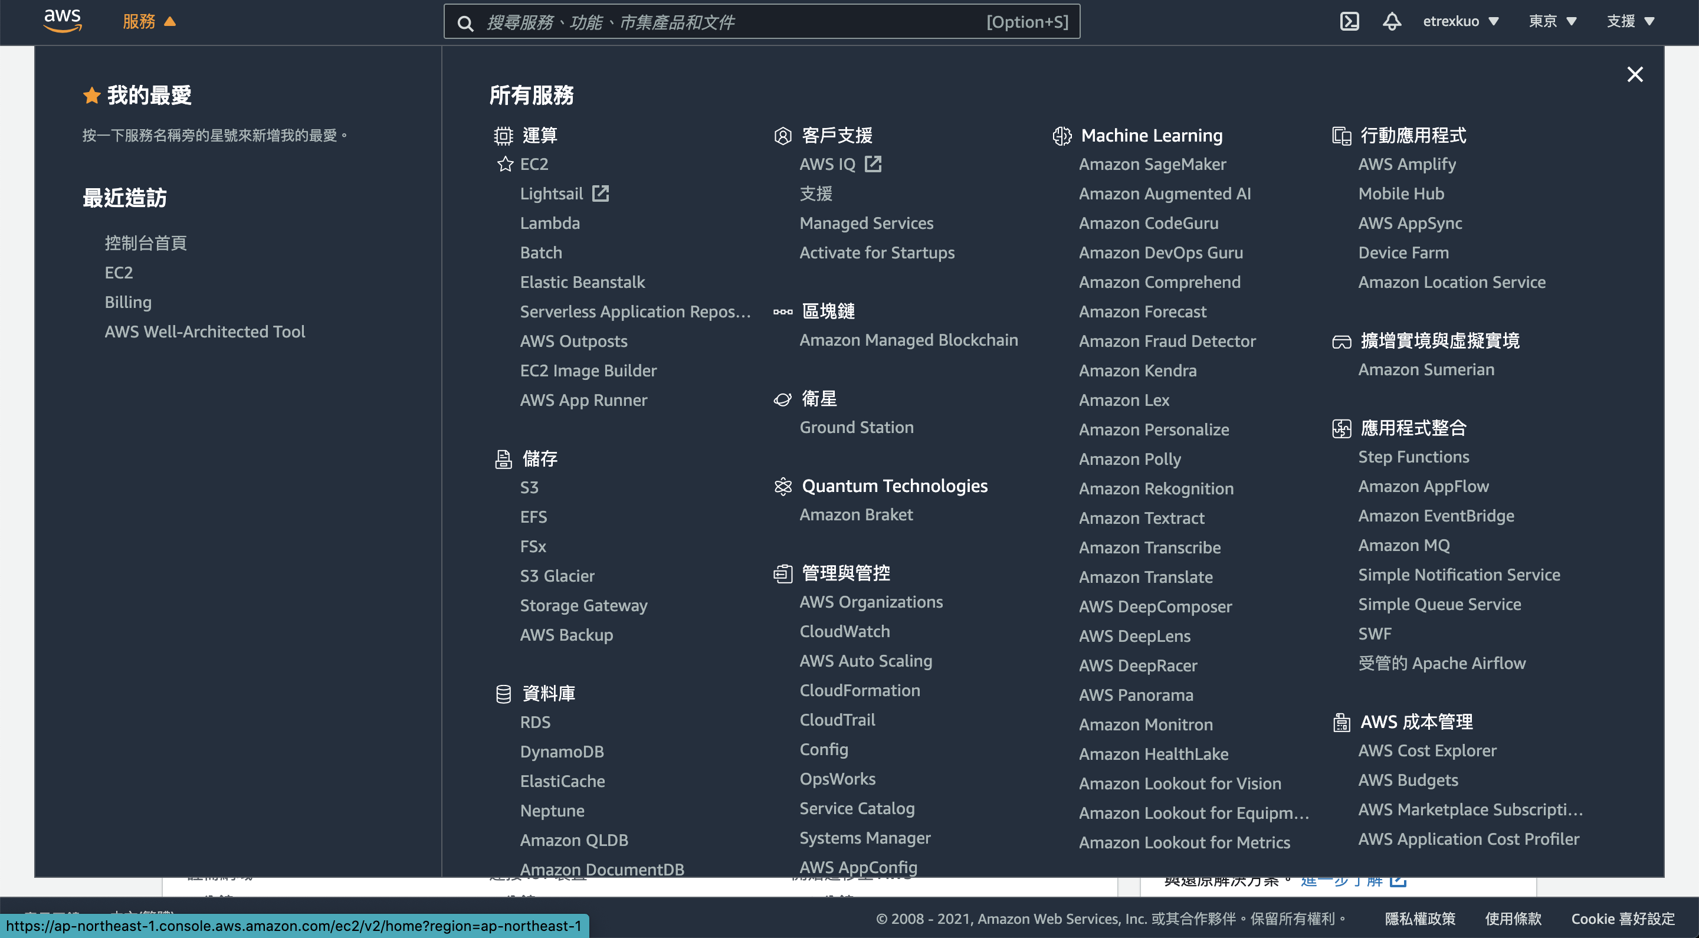1699x938 pixels.
Task: Click the external link icon beside AWS IQ
Action: [873, 163]
